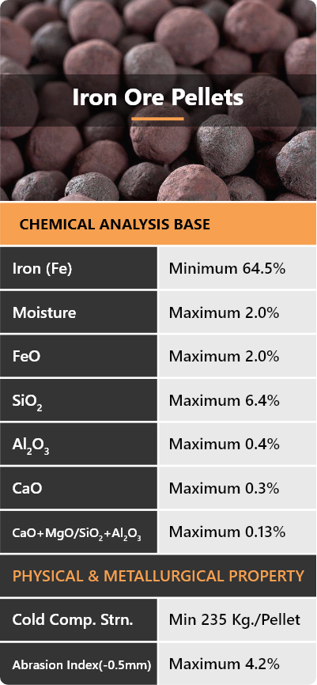Click the CaO+MgO/SiO2+Al2O3 ratio label
The image size is (317, 685).
(x=77, y=533)
